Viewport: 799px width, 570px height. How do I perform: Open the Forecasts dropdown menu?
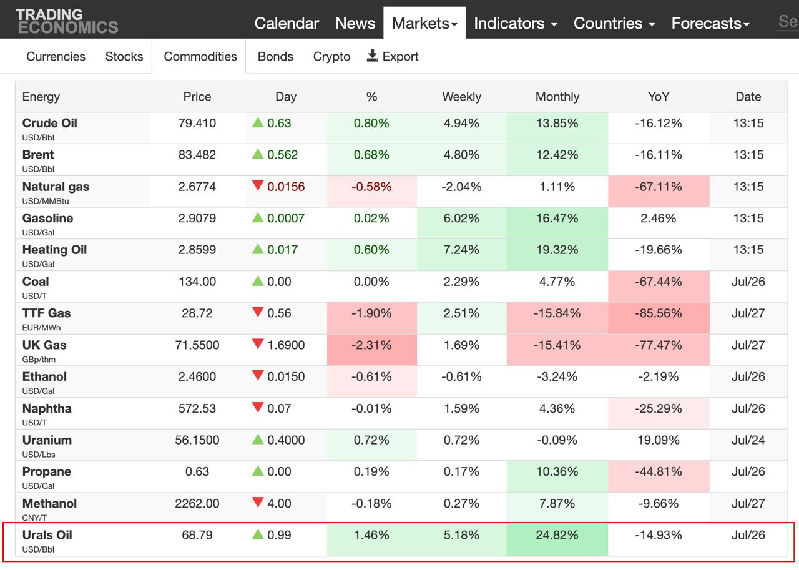[710, 23]
